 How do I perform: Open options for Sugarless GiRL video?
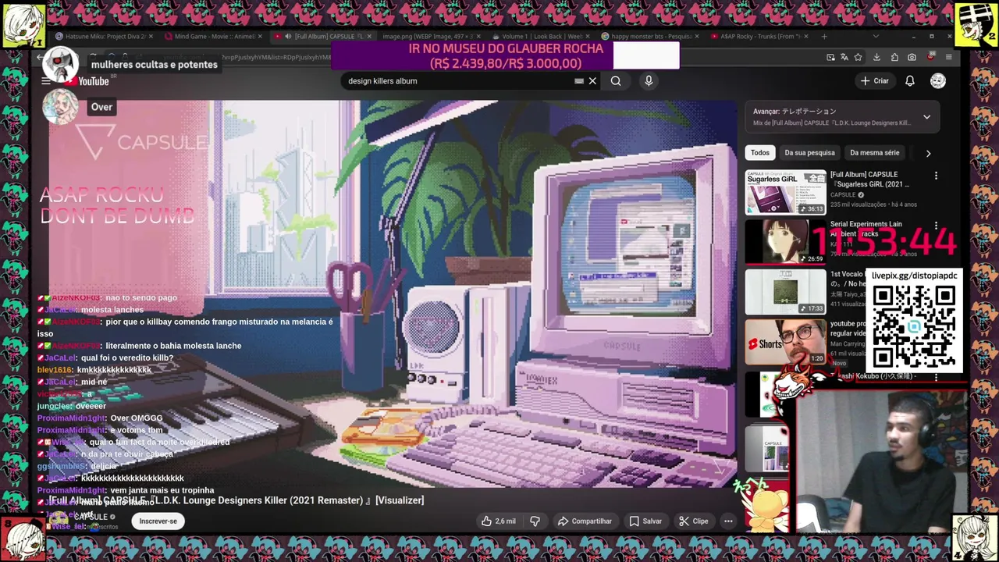tap(936, 176)
